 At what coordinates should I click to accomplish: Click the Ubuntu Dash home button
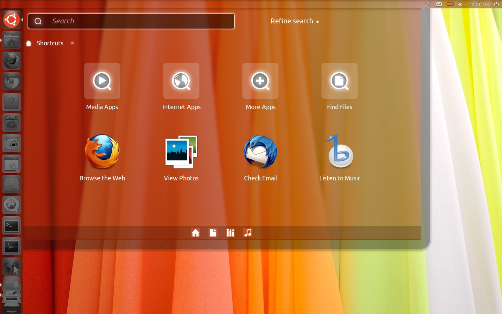tap(12, 20)
